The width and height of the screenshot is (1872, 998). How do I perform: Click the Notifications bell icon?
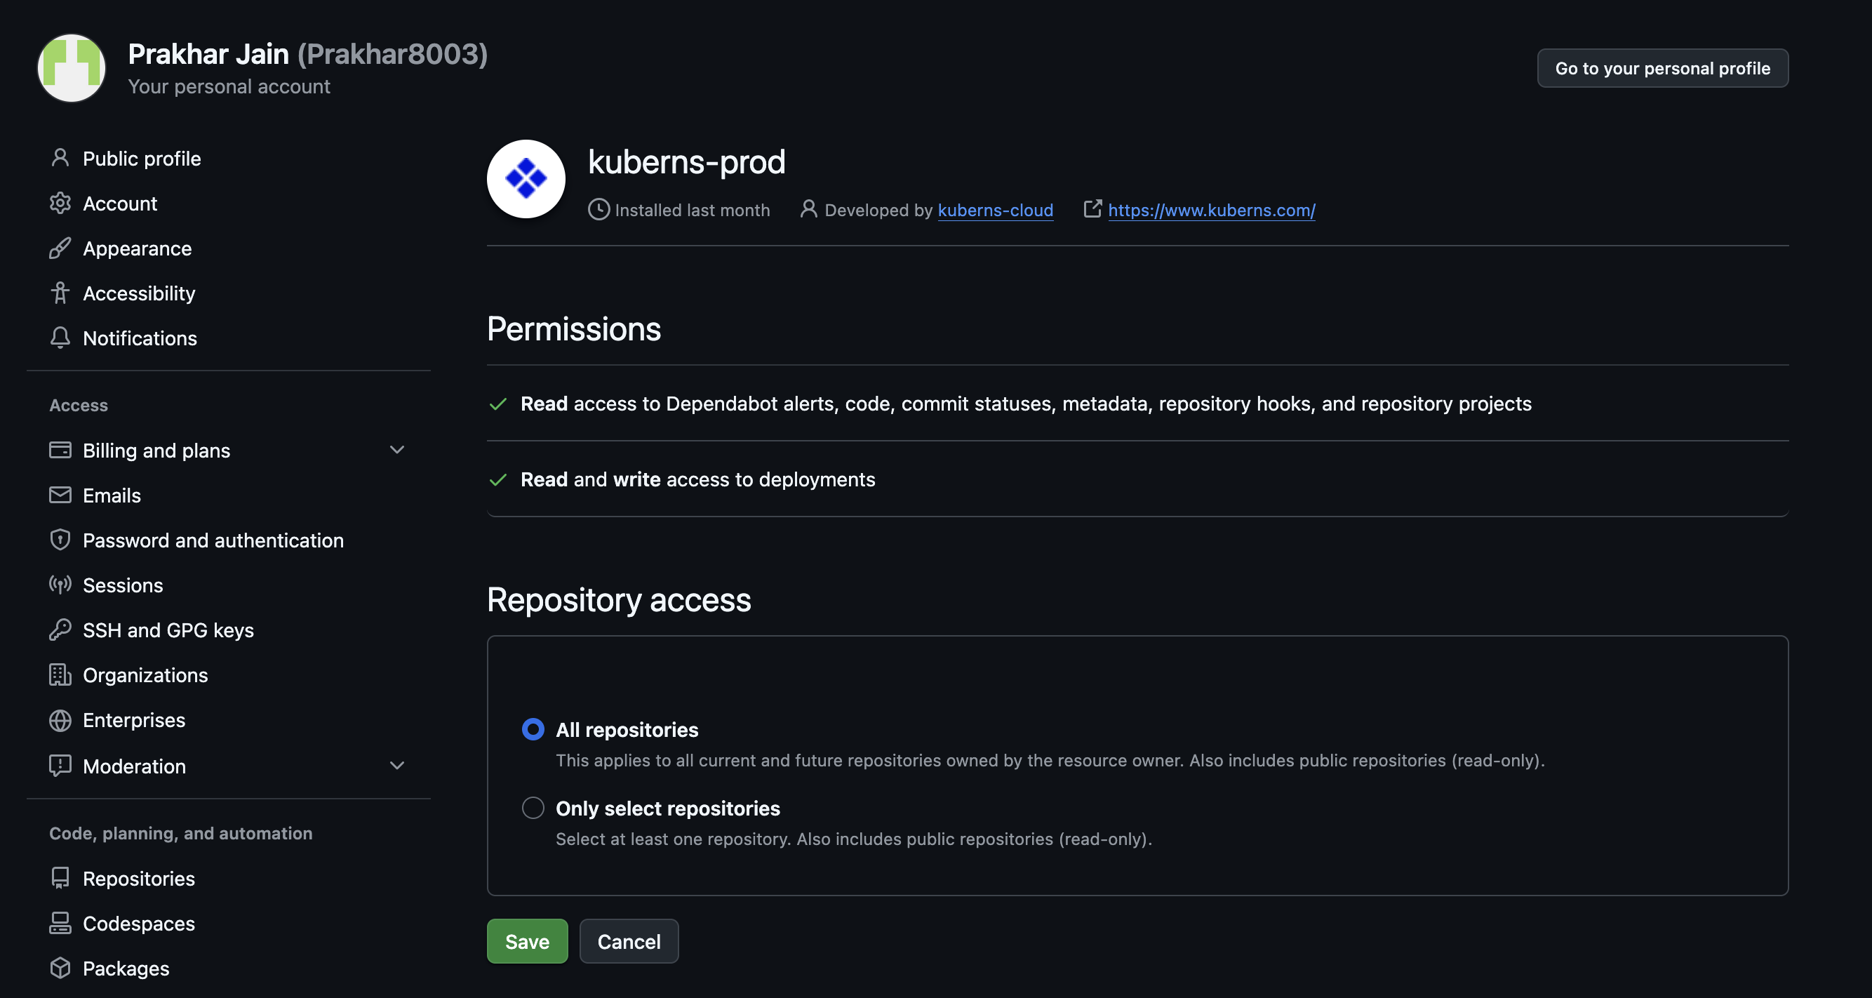click(60, 338)
